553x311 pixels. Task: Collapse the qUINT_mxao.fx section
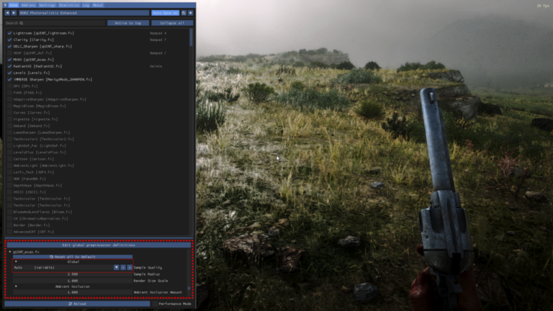[10, 252]
